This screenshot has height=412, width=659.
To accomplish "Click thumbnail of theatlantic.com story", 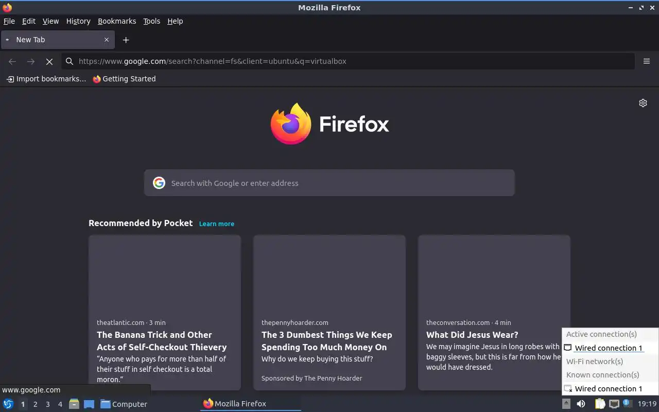I will click(165, 273).
